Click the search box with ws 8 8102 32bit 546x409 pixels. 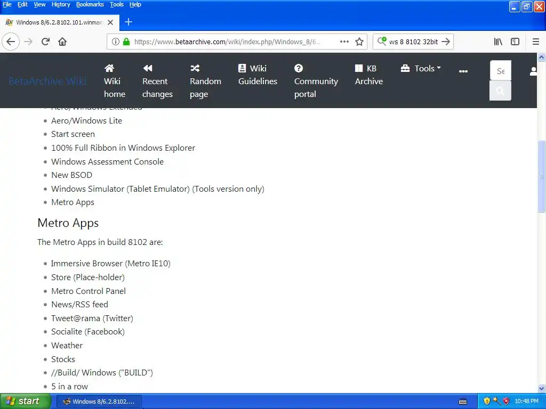pos(413,42)
